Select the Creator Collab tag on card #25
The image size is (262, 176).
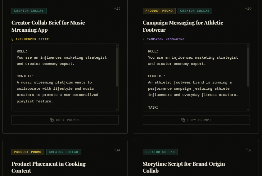pos(29,11)
